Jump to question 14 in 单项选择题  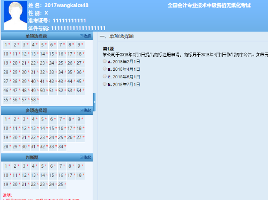(44, 54)
